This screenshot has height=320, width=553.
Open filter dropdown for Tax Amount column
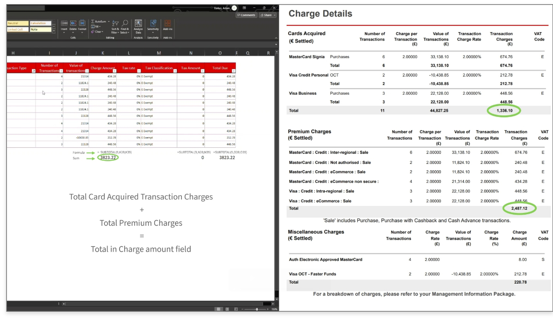pos(203,71)
